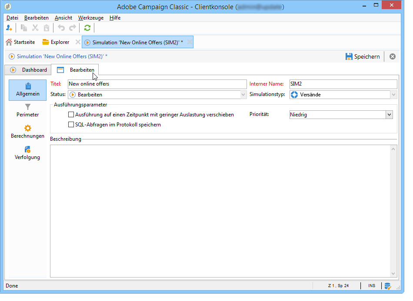The height and width of the screenshot is (301, 413).
Task: Click the Titel input field
Action: 157,84
